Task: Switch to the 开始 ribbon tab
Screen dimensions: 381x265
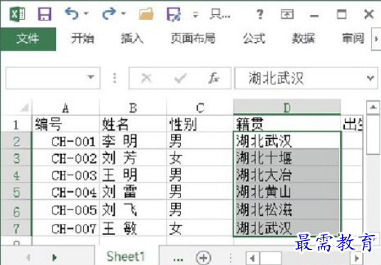Action: tap(82, 38)
